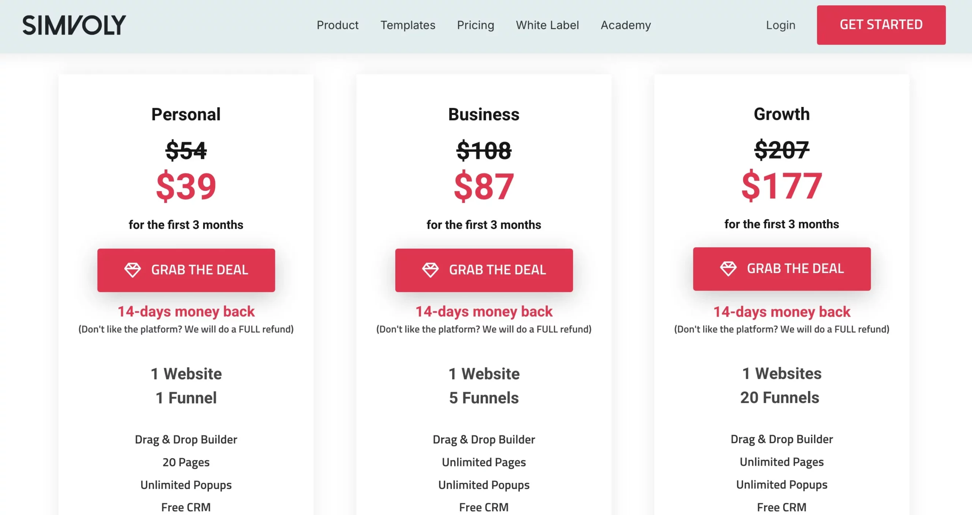
Task: Grab the deal for Growth plan
Action: (782, 269)
